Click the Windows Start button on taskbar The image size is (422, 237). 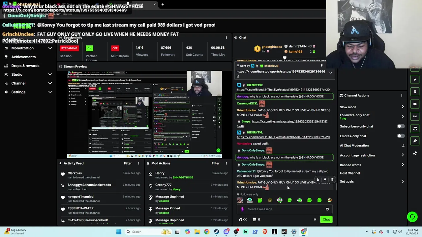[119, 232]
